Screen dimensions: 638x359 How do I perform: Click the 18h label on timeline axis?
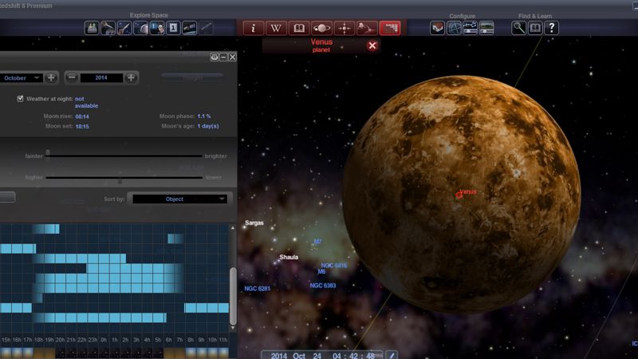(38, 340)
